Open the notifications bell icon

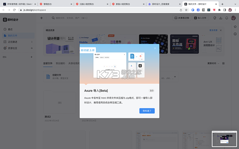click(x=227, y=18)
